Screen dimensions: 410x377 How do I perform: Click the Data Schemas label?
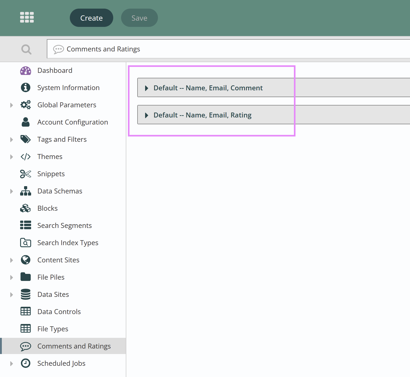click(60, 191)
